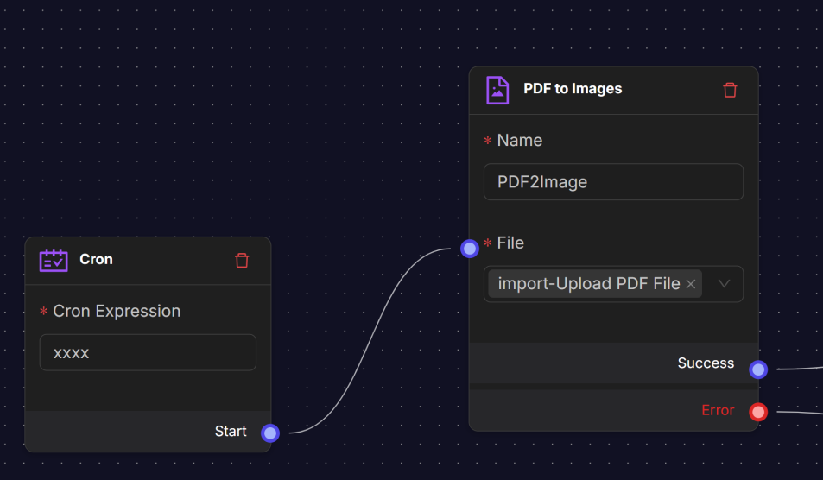Click the PDF to Images file icon
This screenshot has height=480, width=823.
tap(497, 91)
